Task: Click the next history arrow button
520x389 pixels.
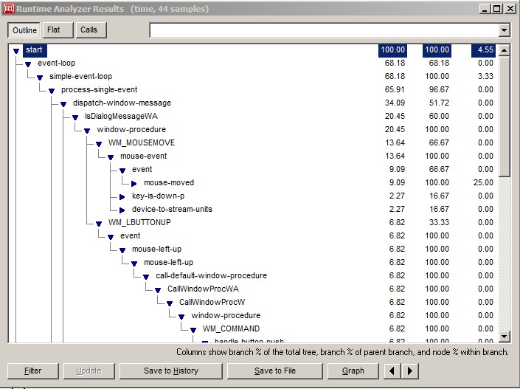Action: coord(410,371)
